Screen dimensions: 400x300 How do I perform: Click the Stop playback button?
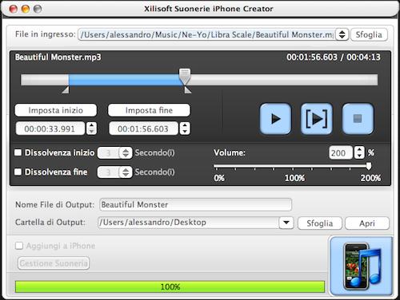tap(358, 119)
